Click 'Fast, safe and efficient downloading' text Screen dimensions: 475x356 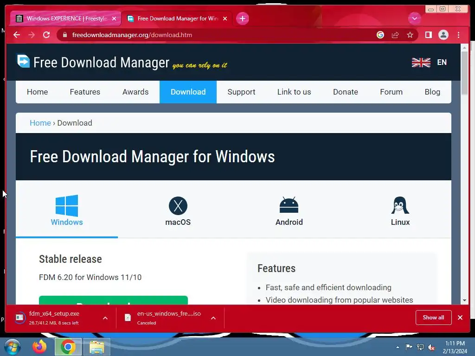[328, 287]
